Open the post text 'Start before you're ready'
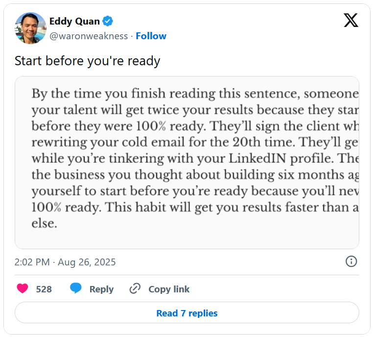Image resolution: width=373 pixels, height=337 pixels. tap(87, 61)
